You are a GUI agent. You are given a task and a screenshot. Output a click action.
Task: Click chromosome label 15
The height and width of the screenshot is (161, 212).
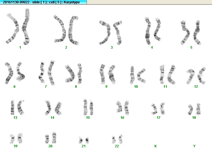pyautogui.click(x=88, y=118)
